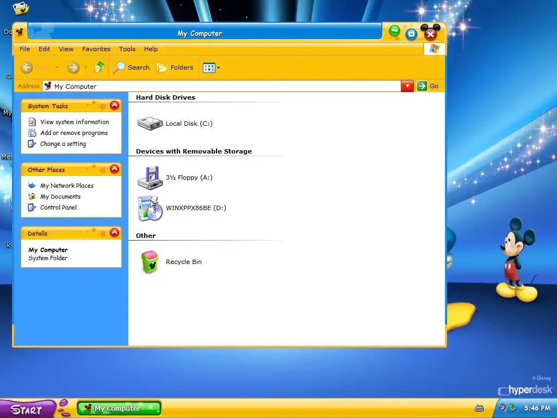
Task: Open the Views dropdown button
Action: click(212, 67)
